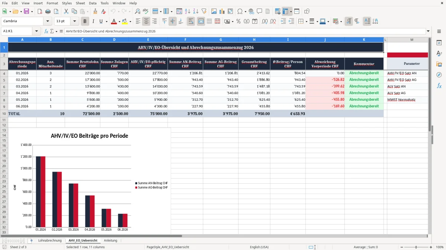
Task: Toggle Italic formatting
Action: click(x=93, y=21)
